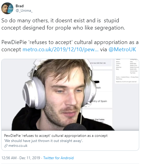The width and height of the screenshot is (141, 164).
Task: Open the PewDiePie video preview image
Action: [x=70, y=95]
